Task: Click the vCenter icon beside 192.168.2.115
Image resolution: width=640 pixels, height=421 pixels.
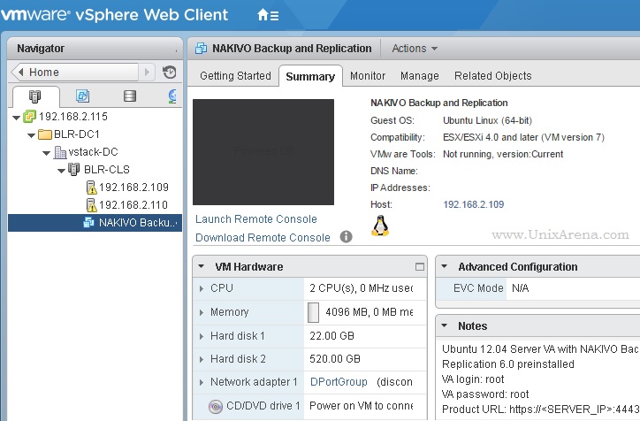Action: [29, 117]
